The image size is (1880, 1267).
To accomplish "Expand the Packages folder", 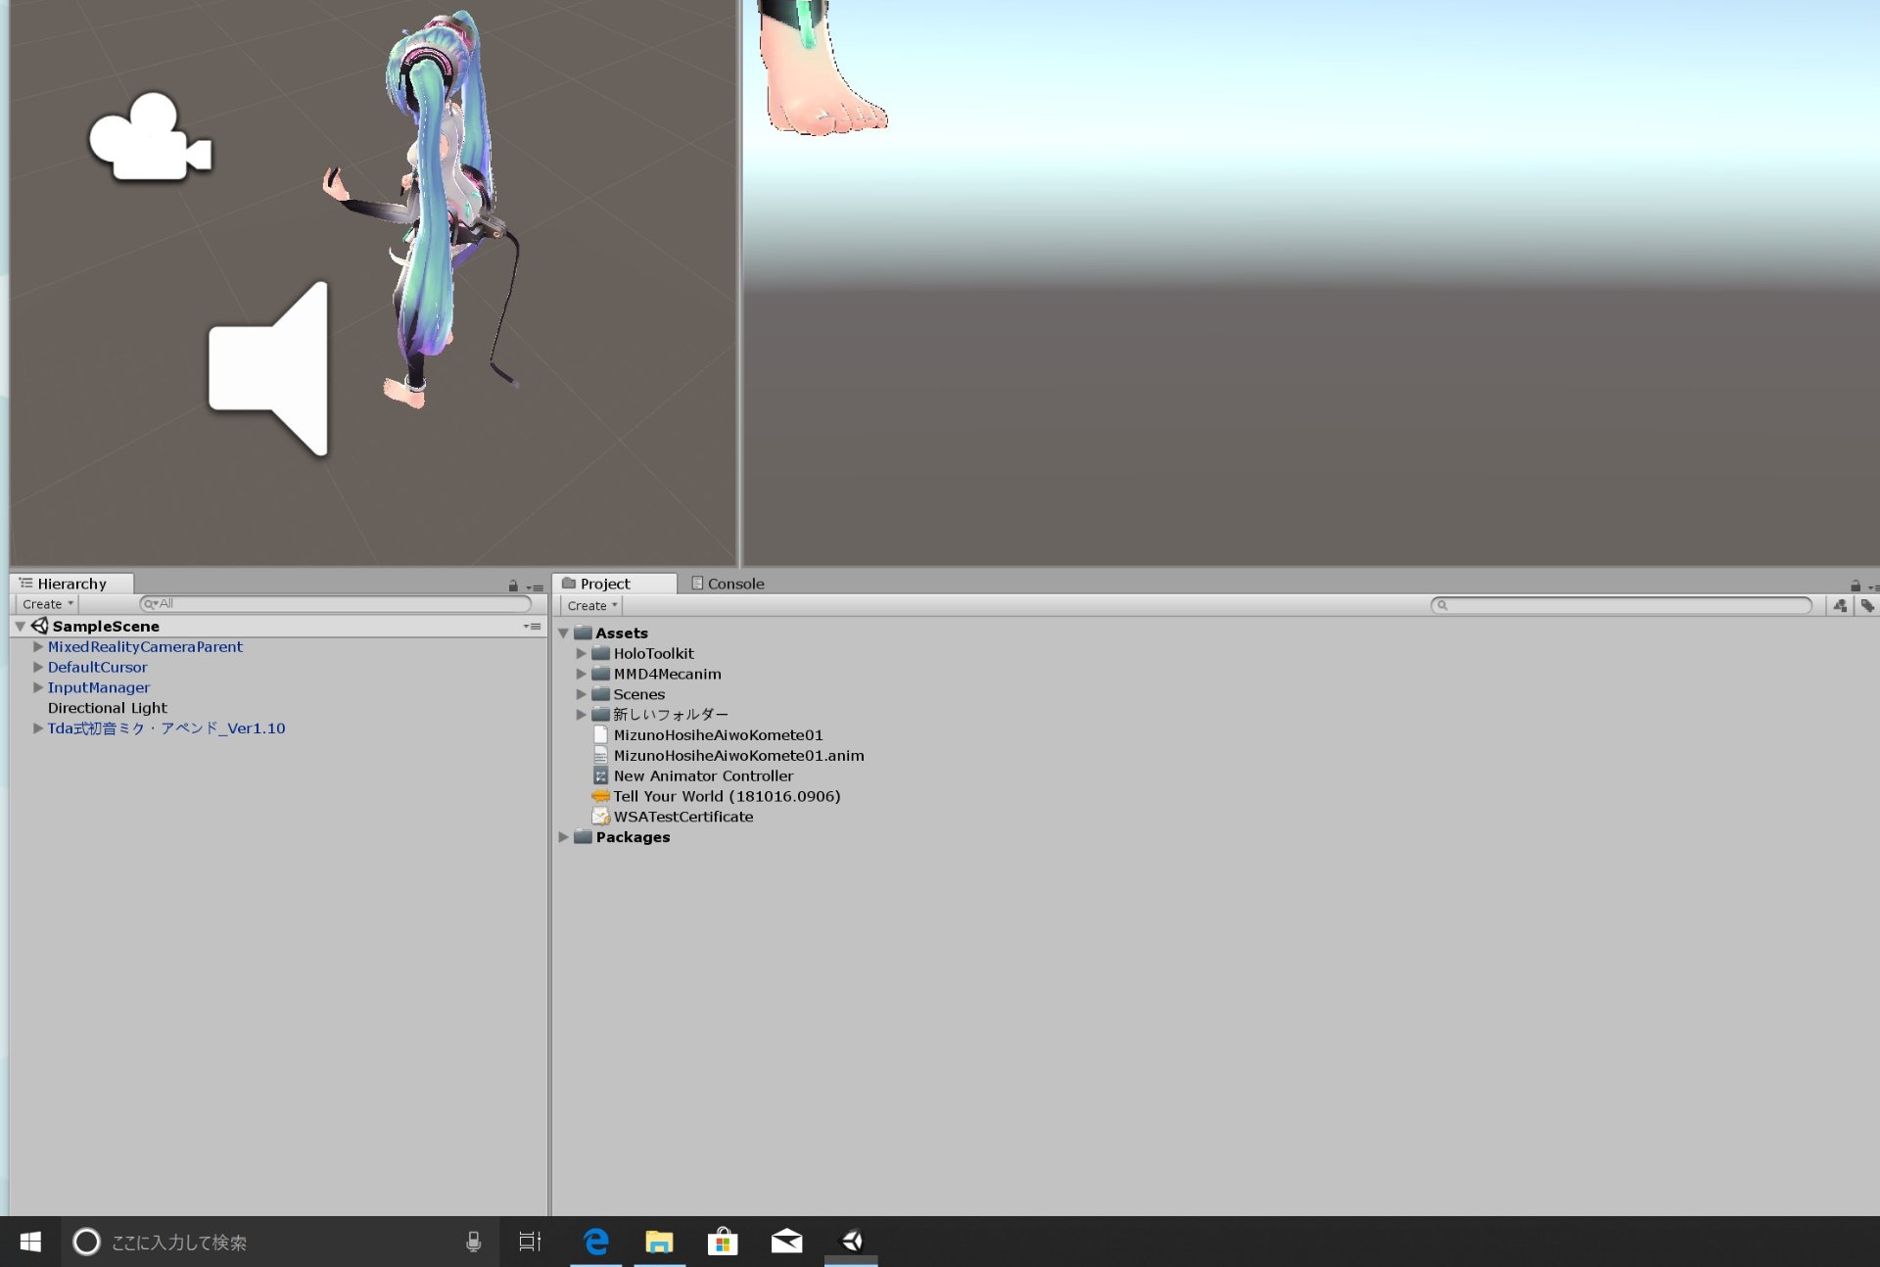I will tap(564, 837).
